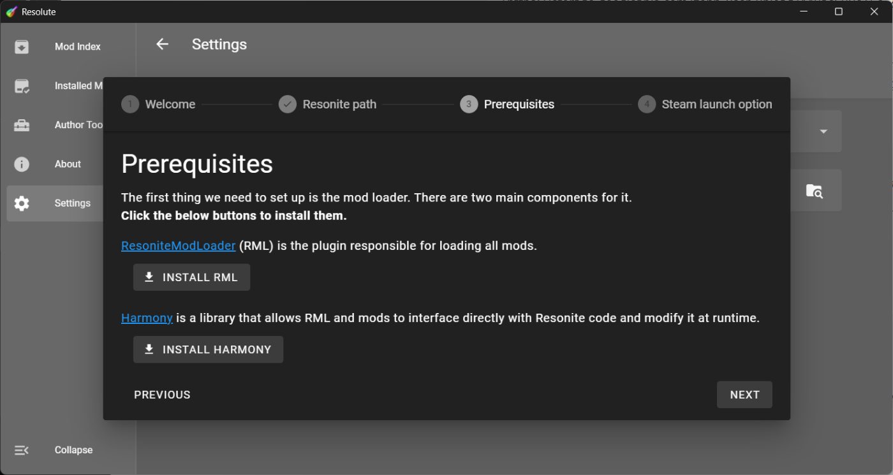Click the Settings page title
The image size is (893, 475).
(219, 44)
